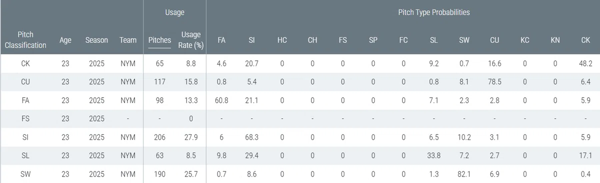
Task: Click the 206 pitches value for SI
Action: click(x=159, y=137)
